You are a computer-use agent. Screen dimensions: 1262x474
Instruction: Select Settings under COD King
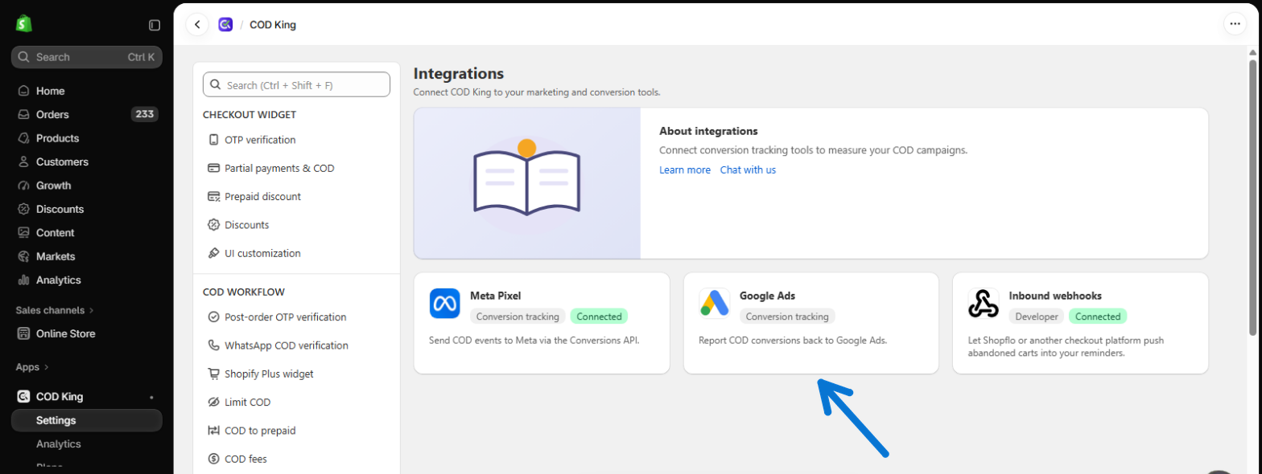tap(87, 420)
